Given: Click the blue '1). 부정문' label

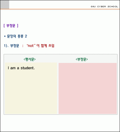Looking at the screenshot, I should [11, 46].
